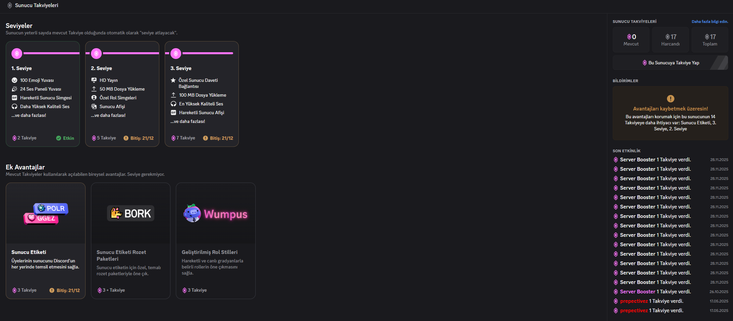Viewport: 733px width, 321px height.
Task: Click the 3. Seviye pink progress bar
Action: (x=208, y=53)
